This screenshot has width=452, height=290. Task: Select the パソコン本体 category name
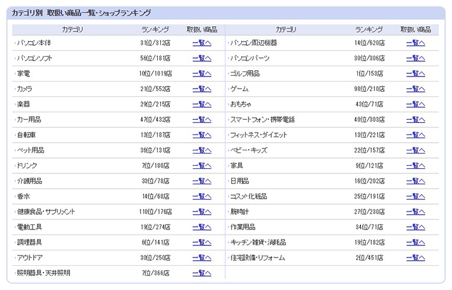(34, 43)
